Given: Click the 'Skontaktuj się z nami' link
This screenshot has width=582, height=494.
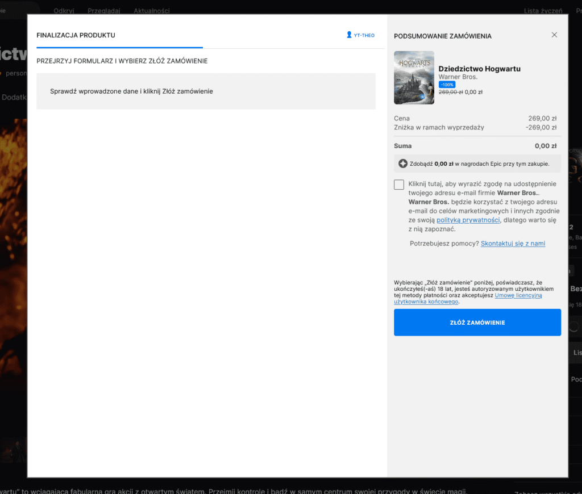Looking at the screenshot, I should (513, 244).
